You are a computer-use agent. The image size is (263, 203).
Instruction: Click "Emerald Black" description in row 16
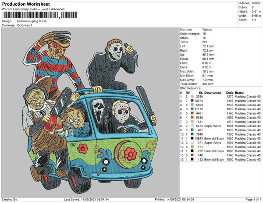tap(214, 160)
